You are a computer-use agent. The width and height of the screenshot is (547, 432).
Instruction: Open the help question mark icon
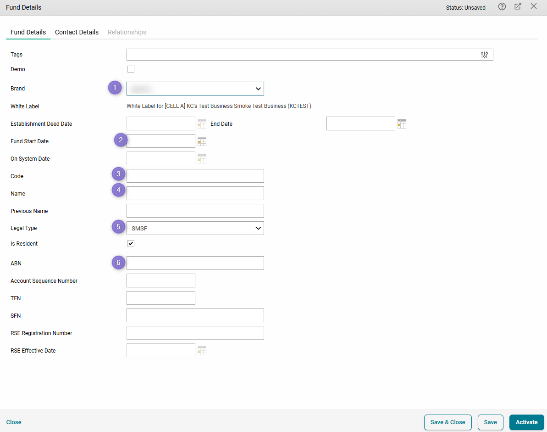(x=502, y=6)
